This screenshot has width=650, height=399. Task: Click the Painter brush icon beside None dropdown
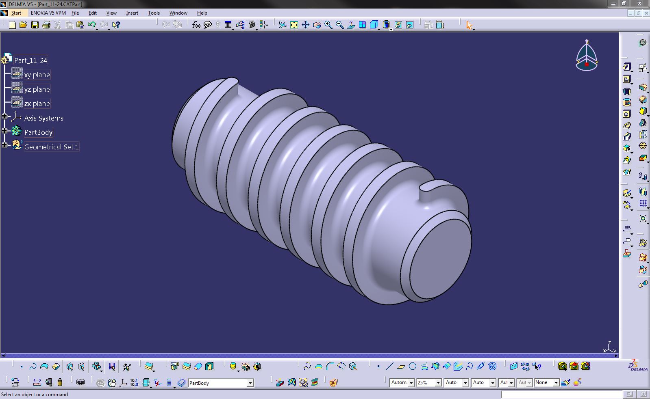(566, 382)
